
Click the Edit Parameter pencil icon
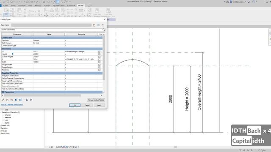tap(3, 100)
